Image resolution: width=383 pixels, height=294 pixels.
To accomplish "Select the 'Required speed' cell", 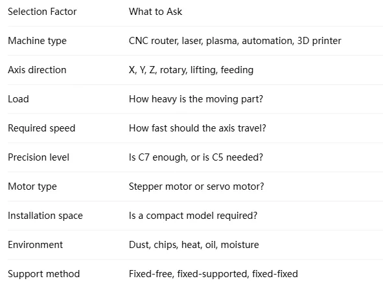I will click(x=41, y=128).
